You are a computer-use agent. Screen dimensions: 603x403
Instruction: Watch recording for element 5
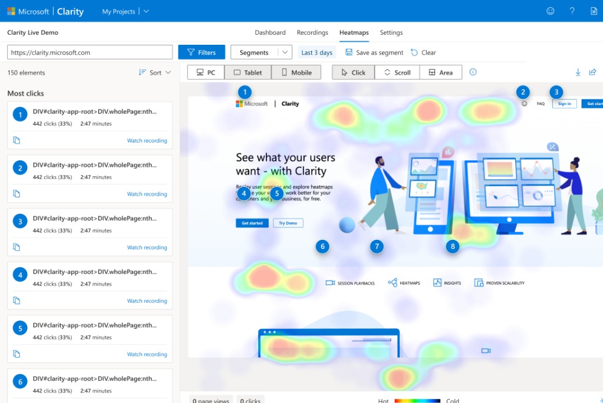(147, 355)
